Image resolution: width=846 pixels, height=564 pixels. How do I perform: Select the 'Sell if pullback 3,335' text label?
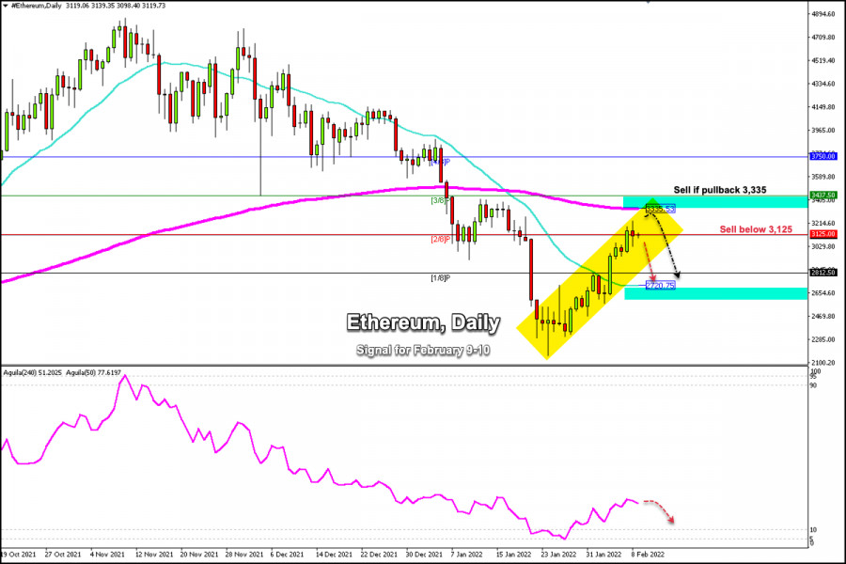[720, 190]
